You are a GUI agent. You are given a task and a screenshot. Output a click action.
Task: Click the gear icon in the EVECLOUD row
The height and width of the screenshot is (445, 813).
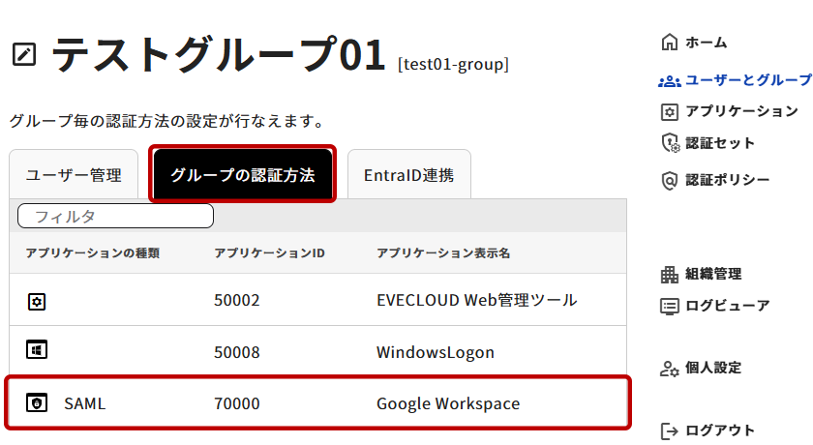pos(37,301)
